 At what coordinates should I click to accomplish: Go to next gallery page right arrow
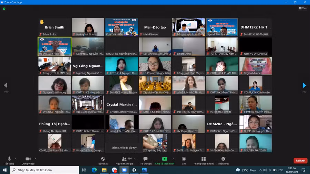click(304, 85)
